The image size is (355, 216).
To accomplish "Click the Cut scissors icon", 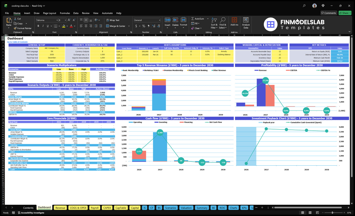I will click(15, 19).
